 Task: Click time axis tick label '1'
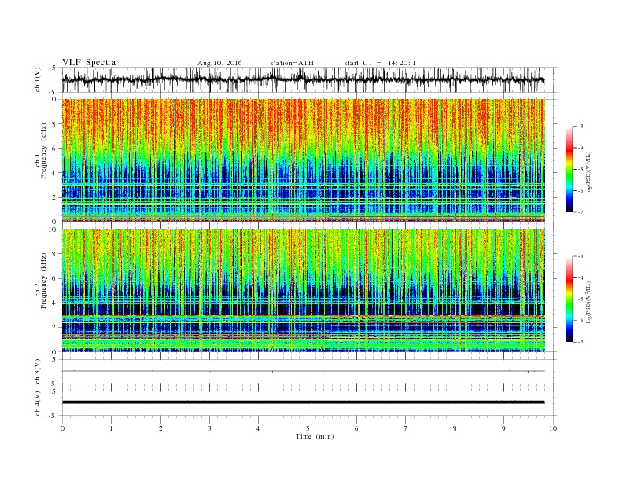[111, 428]
